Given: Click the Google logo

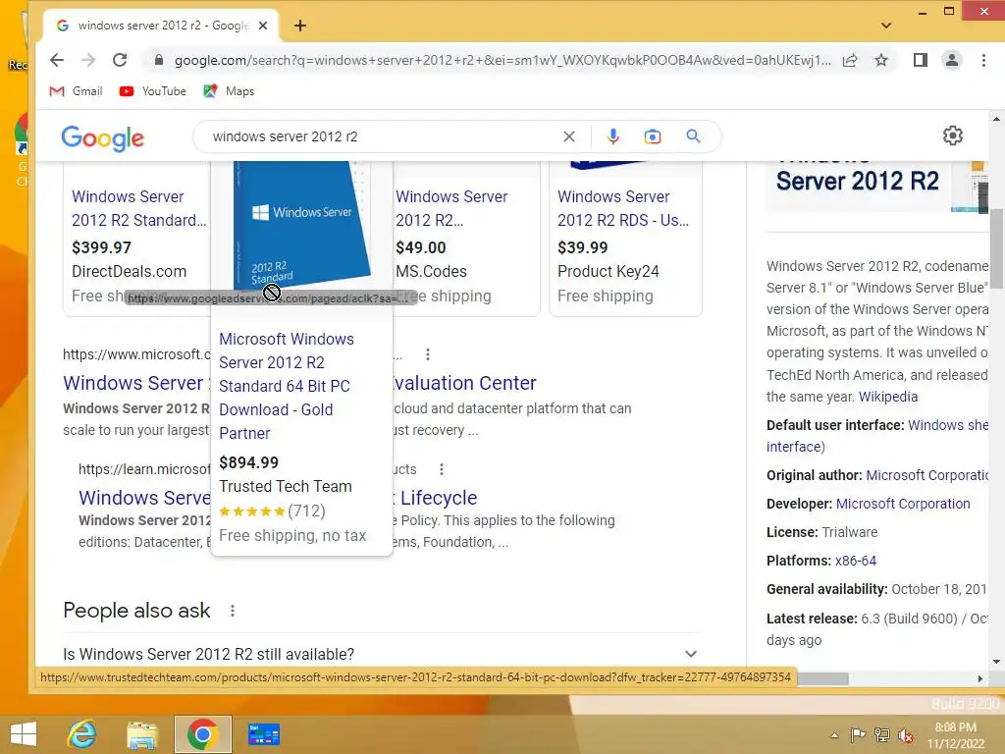Looking at the screenshot, I should (102, 137).
